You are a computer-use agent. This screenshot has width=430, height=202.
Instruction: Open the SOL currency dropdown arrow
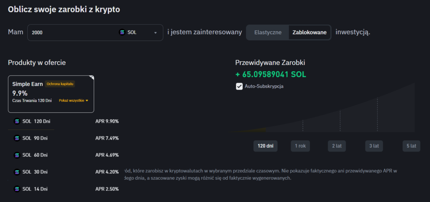155,33
